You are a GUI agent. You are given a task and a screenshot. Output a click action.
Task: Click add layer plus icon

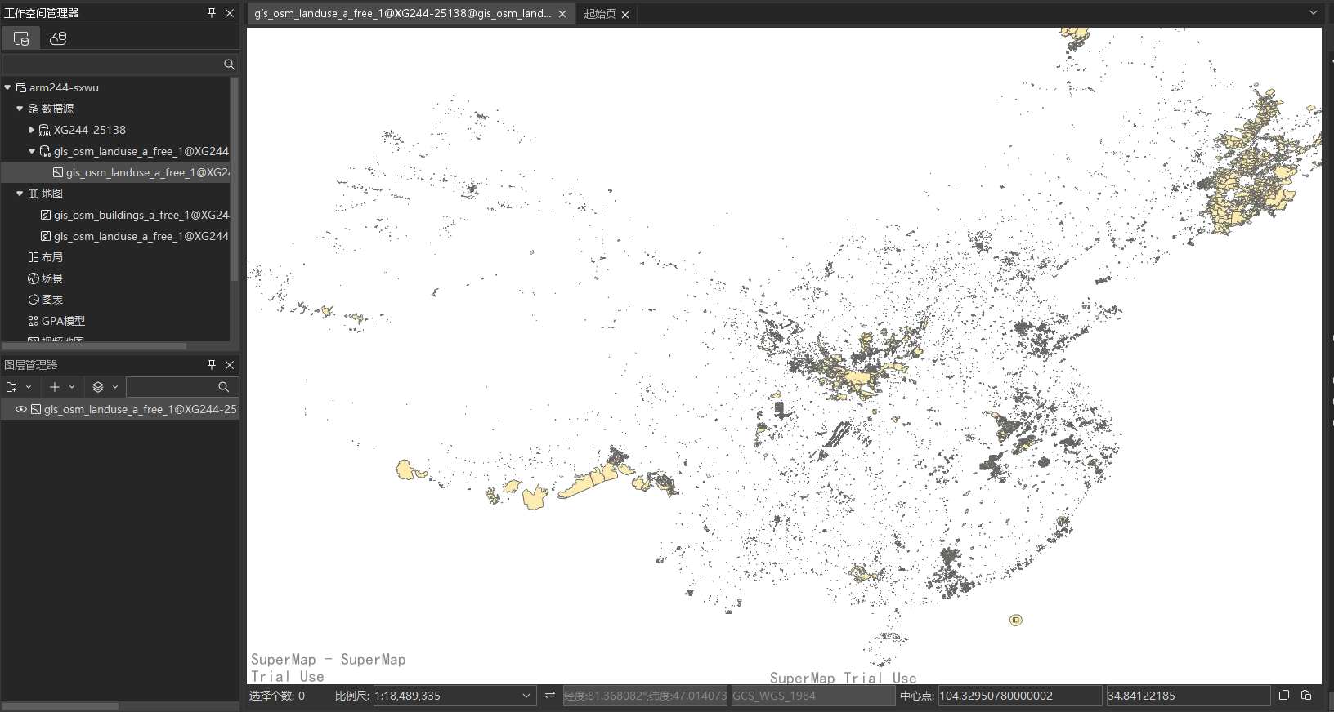coord(55,387)
